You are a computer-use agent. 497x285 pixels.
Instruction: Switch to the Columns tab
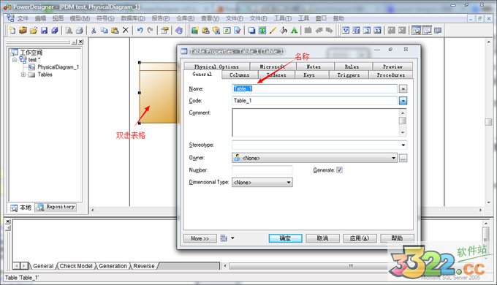(239, 75)
